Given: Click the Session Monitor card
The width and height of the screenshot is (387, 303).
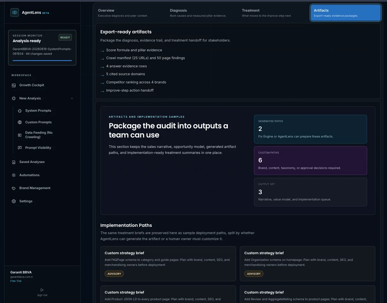Looking at the screenshot, I should tap(42, 48).
